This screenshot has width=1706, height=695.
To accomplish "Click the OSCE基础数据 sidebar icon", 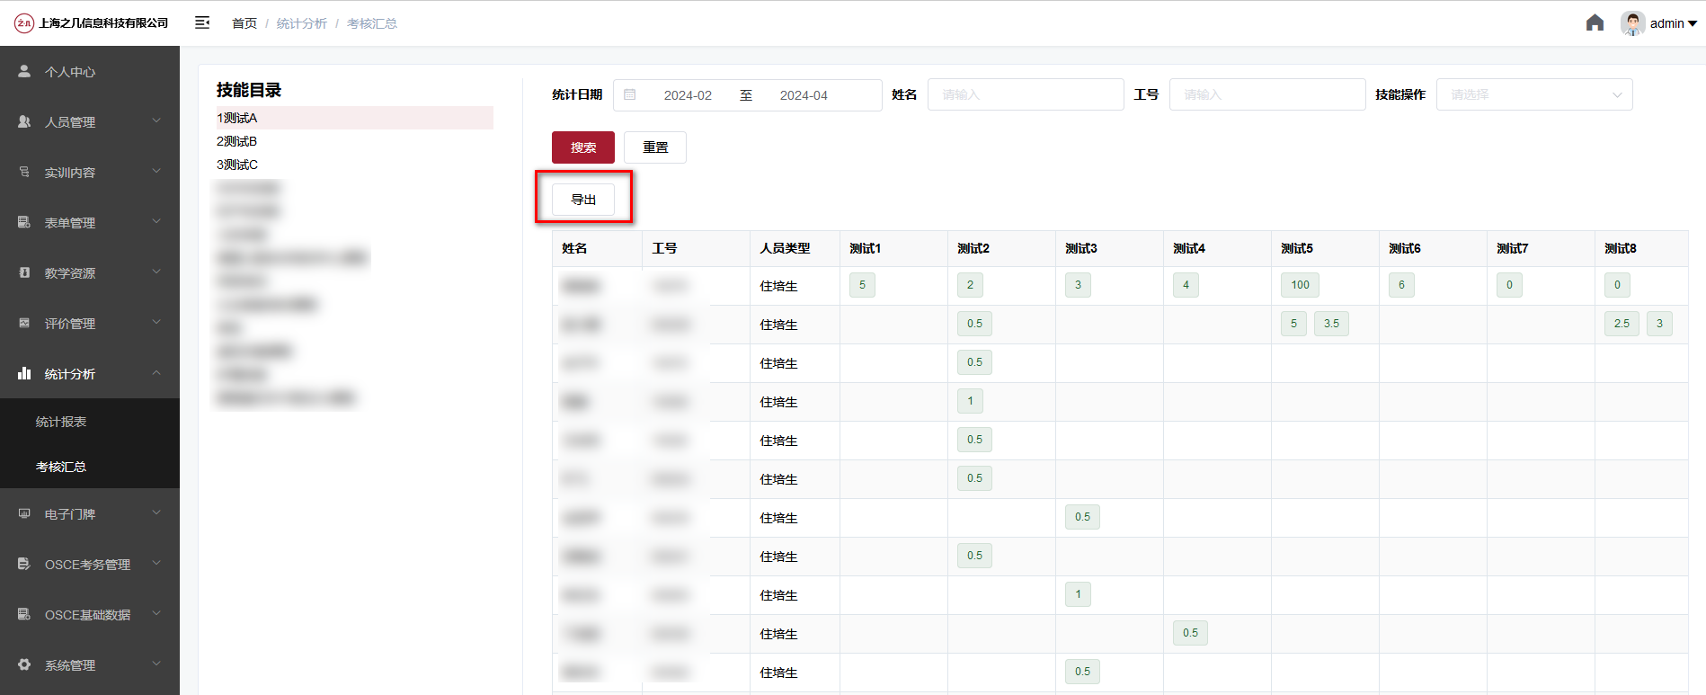I will [x=24, y=614].
